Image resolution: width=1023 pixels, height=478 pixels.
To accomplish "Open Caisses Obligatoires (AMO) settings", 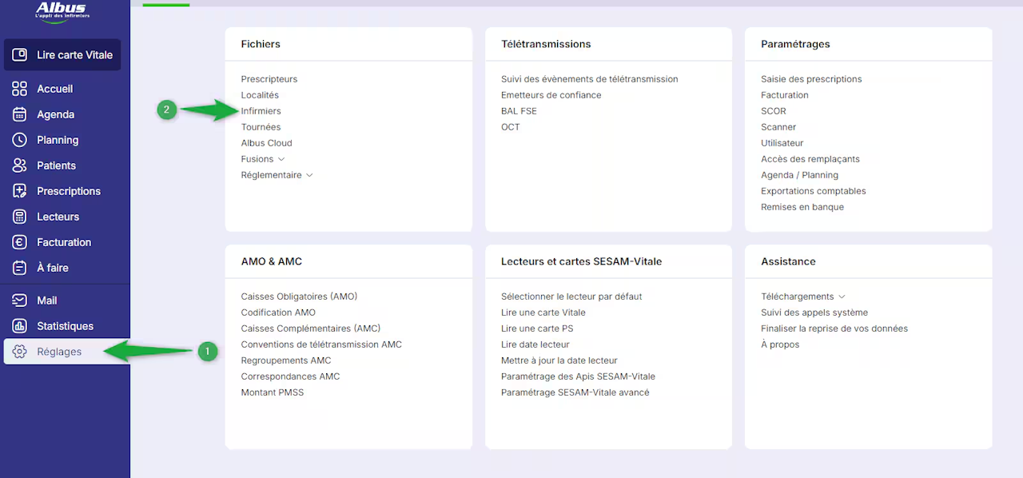I will tap(299, 297).
